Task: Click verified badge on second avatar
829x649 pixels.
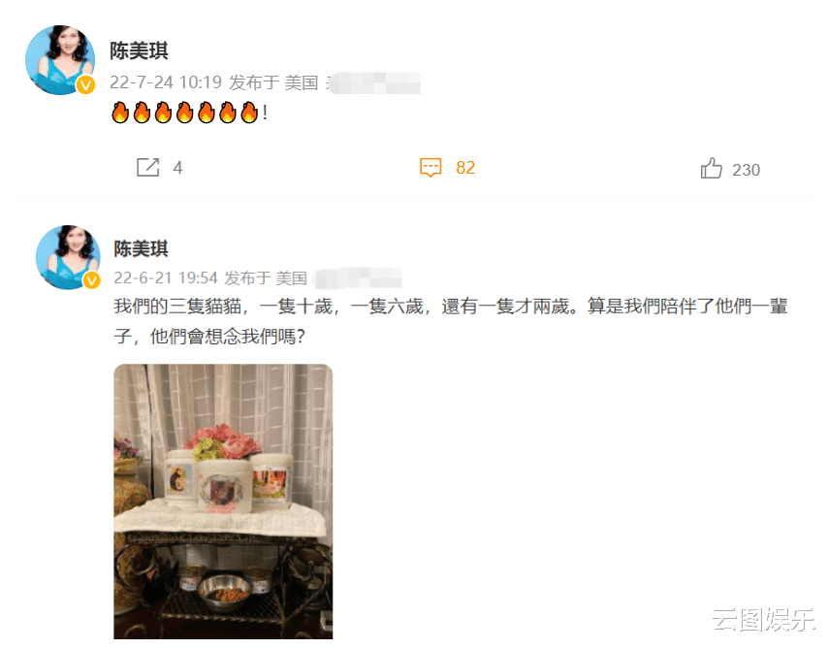Action: click(92, 280)
